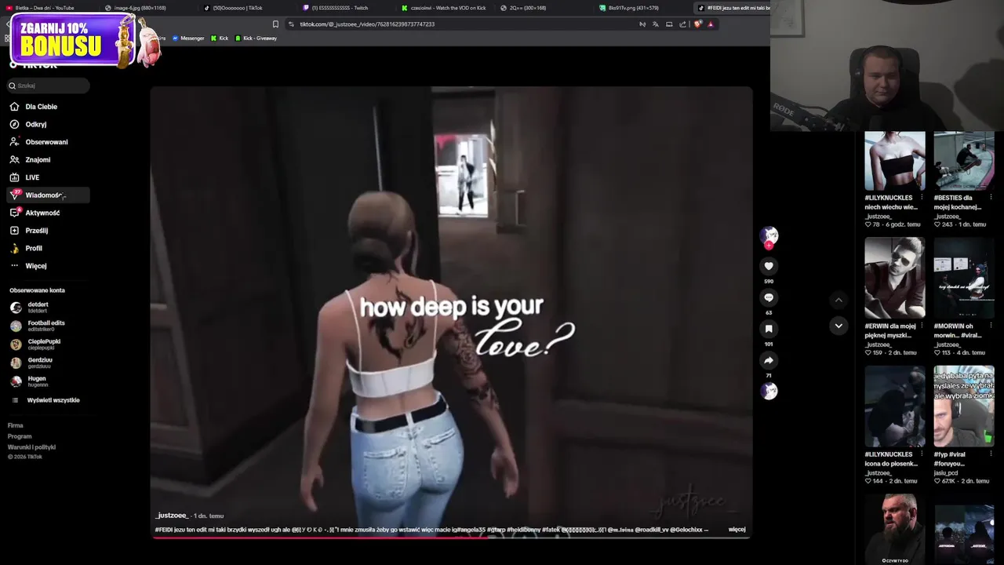This screenshot has height=565, width=1004.
Task: Click the Aktywność notifications icon
Action: pyautogui.click(x=14, y=213)
